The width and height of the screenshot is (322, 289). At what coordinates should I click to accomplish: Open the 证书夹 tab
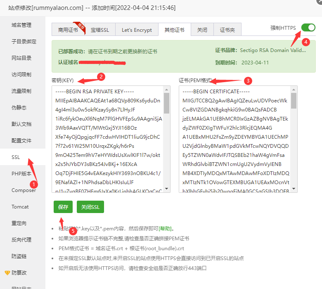point(227,30)
